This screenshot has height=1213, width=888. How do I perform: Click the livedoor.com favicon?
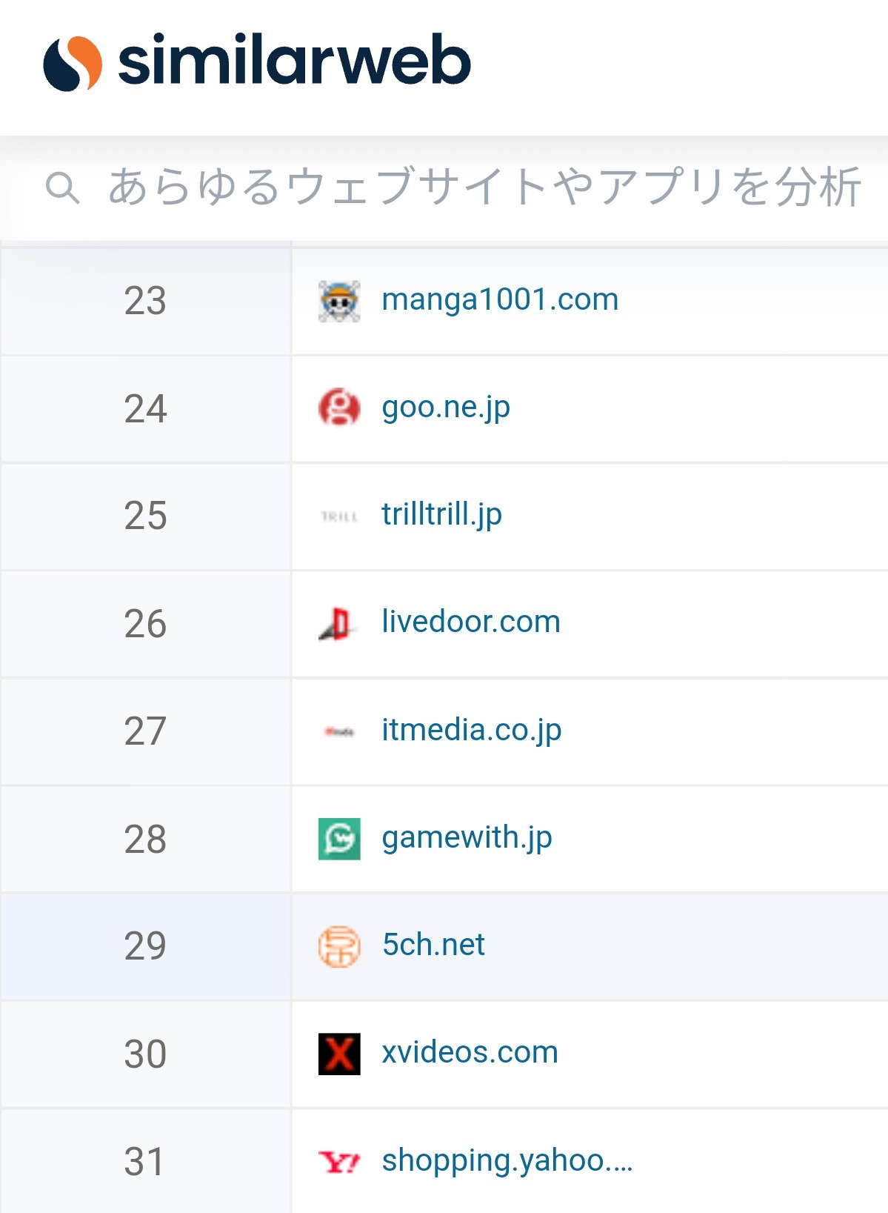(x=338, y=623)
